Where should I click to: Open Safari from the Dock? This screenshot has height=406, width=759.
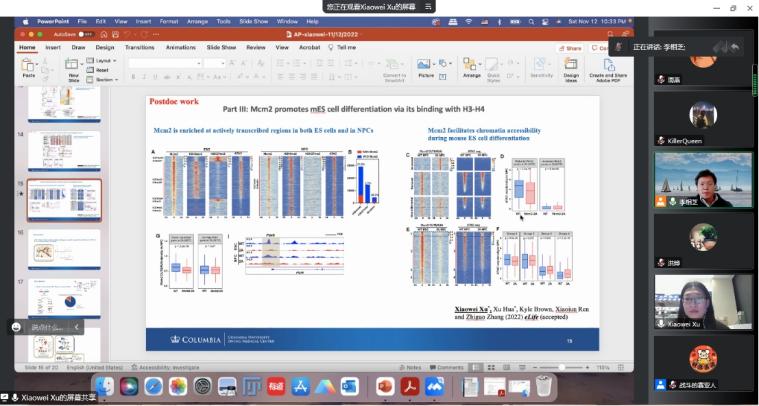pos(154,387)
